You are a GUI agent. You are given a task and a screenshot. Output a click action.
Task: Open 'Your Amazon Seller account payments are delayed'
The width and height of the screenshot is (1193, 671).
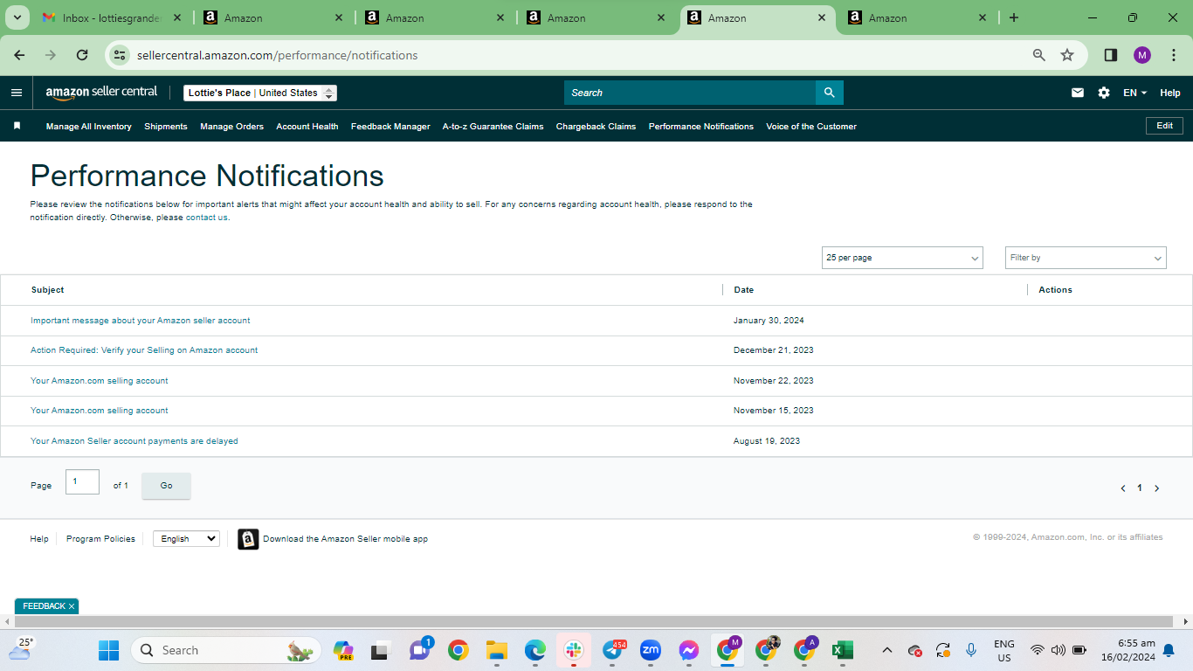point(134,441)
